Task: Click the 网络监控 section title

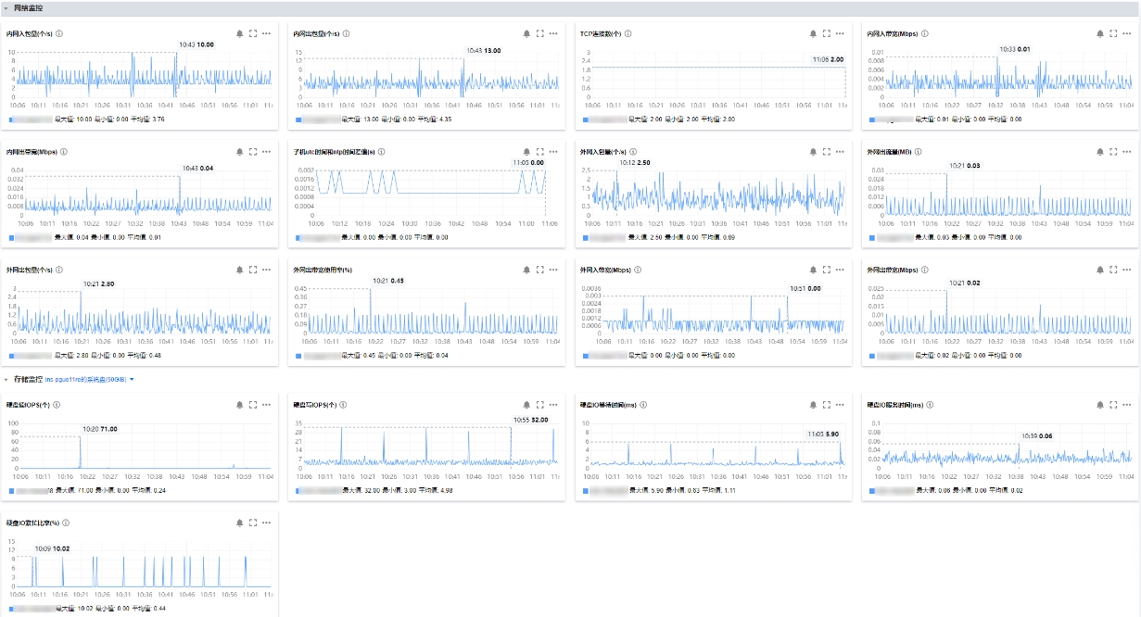Action: tap(28, 7)
